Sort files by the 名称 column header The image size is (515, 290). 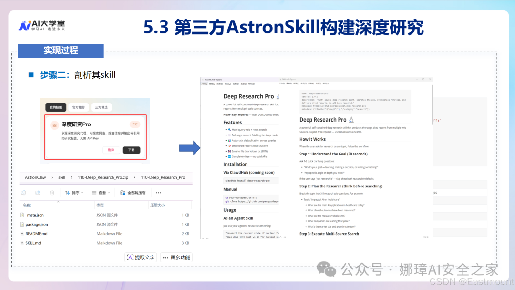tap(27, 205)
